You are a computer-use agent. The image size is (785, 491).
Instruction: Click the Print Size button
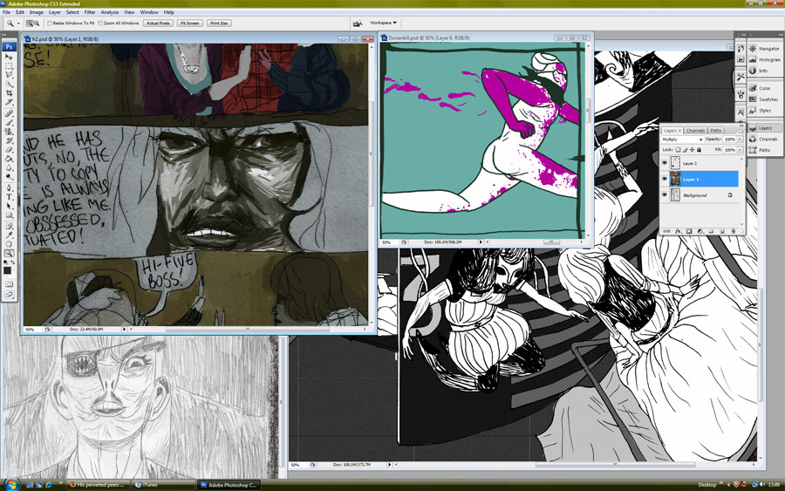pyautogui.click(x=219, y=23)
